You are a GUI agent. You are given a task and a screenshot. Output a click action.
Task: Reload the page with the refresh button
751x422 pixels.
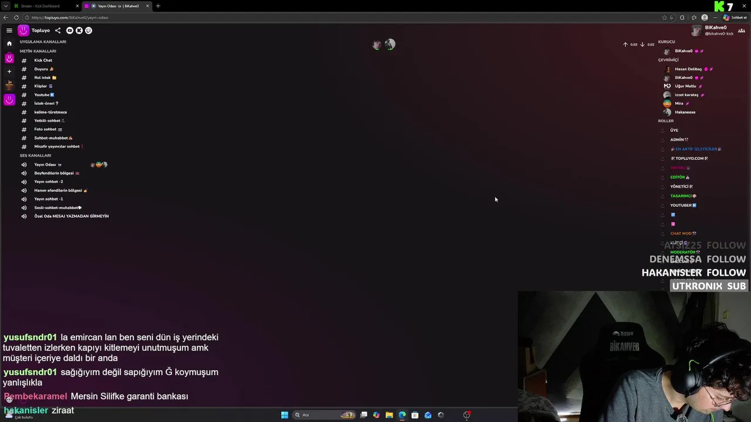pos(16,18)
